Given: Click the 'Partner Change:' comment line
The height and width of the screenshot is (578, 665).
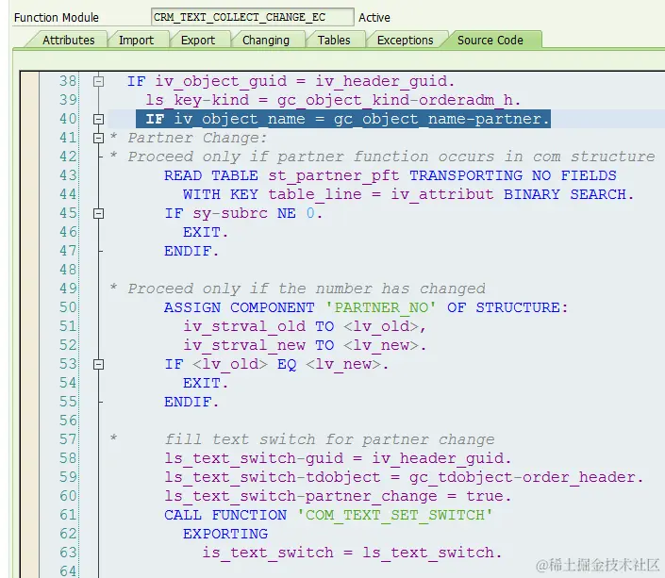Looking at the screenshot, I should click(197, 138).
